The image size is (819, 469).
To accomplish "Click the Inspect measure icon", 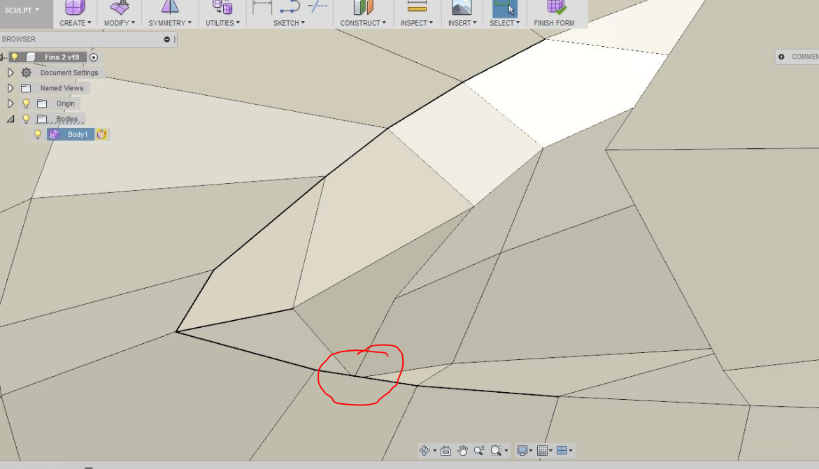I will pos(416,8).
